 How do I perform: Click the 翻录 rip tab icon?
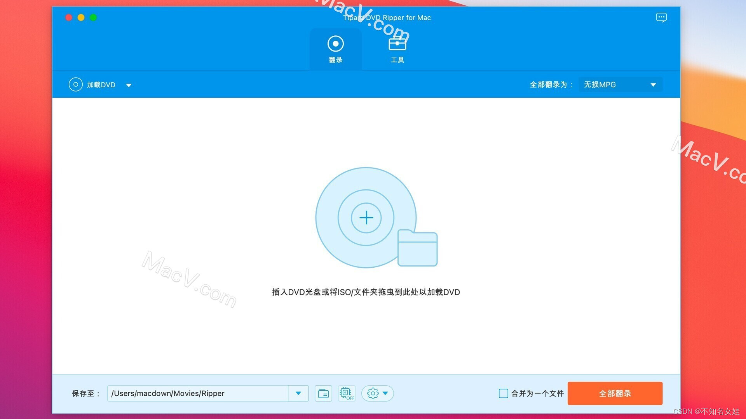coord(335,44)
